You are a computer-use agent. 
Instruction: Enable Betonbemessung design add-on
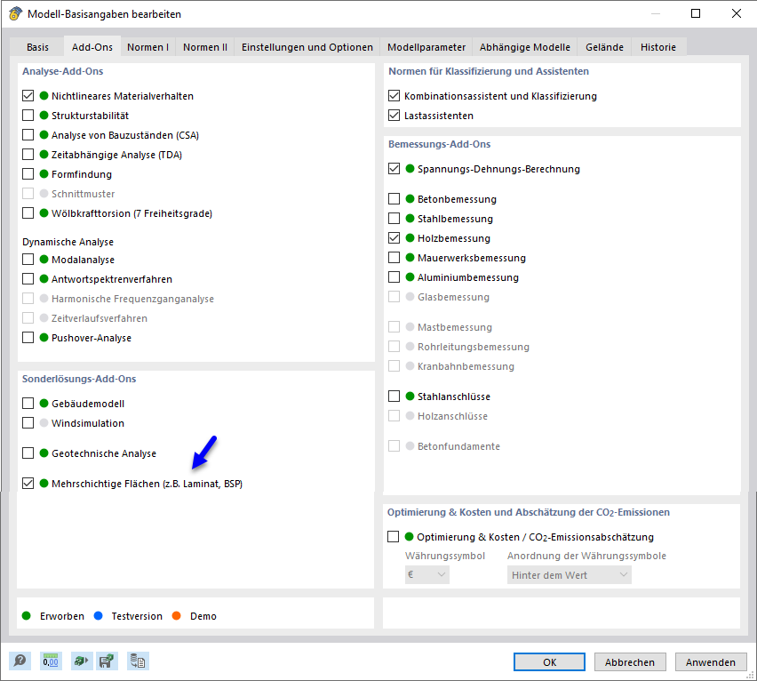392,199
